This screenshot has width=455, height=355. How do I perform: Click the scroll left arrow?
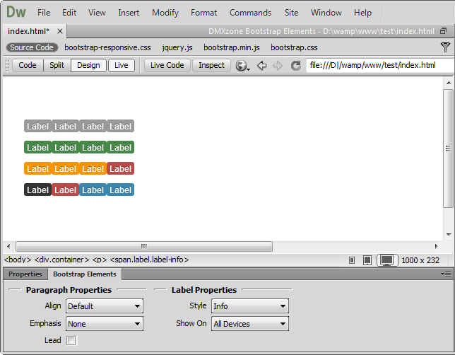point(8,246)
